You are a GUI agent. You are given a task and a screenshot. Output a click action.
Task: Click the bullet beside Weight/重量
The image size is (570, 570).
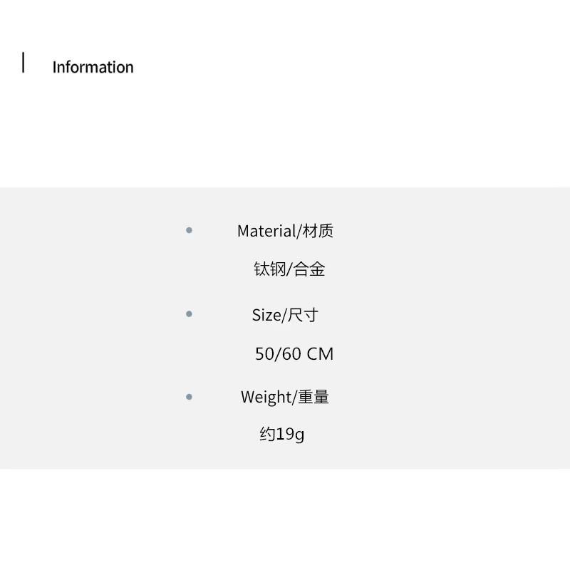189,397
